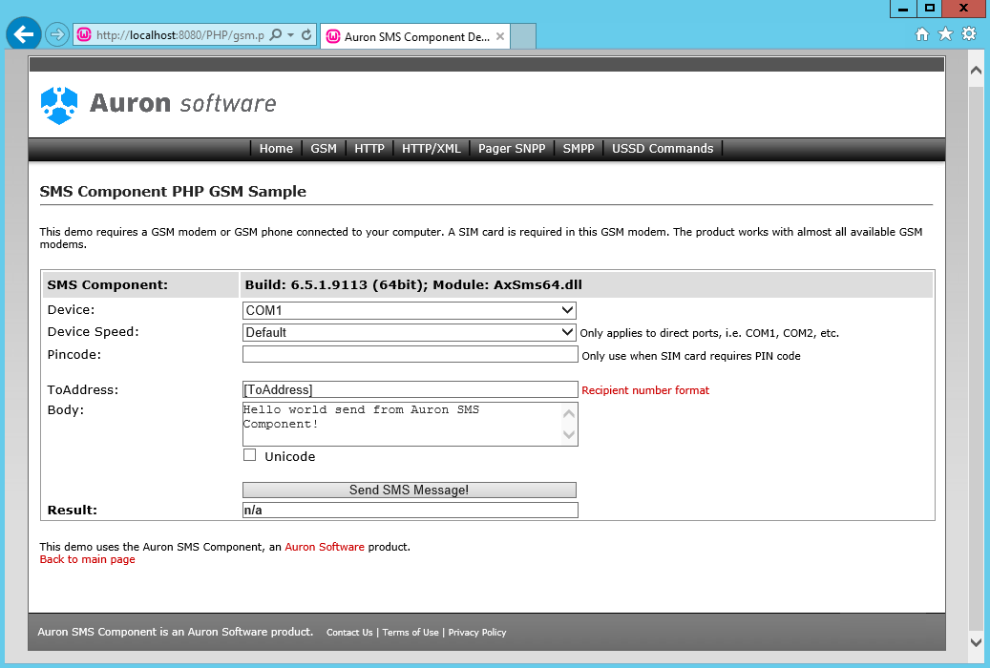Follow the Back to main page link
This screenshot has height=668, width=990.
(x=88, y=559)
